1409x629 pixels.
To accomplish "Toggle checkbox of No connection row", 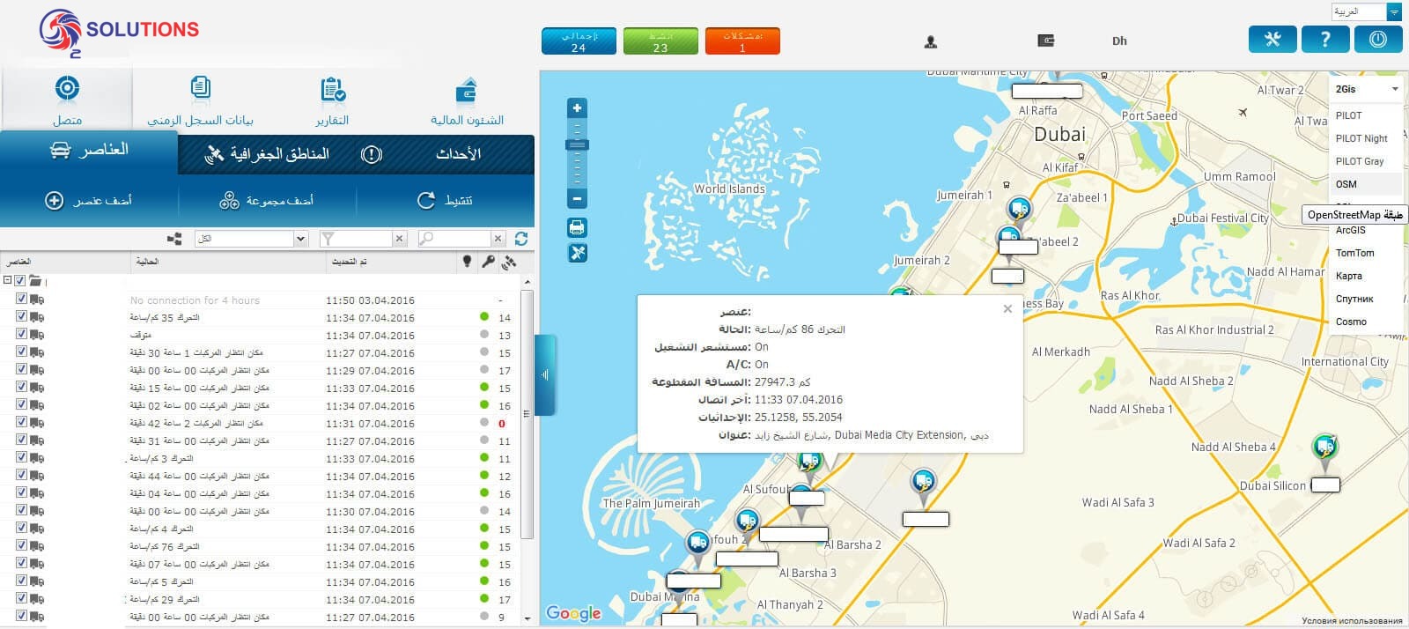I will 21,299.
